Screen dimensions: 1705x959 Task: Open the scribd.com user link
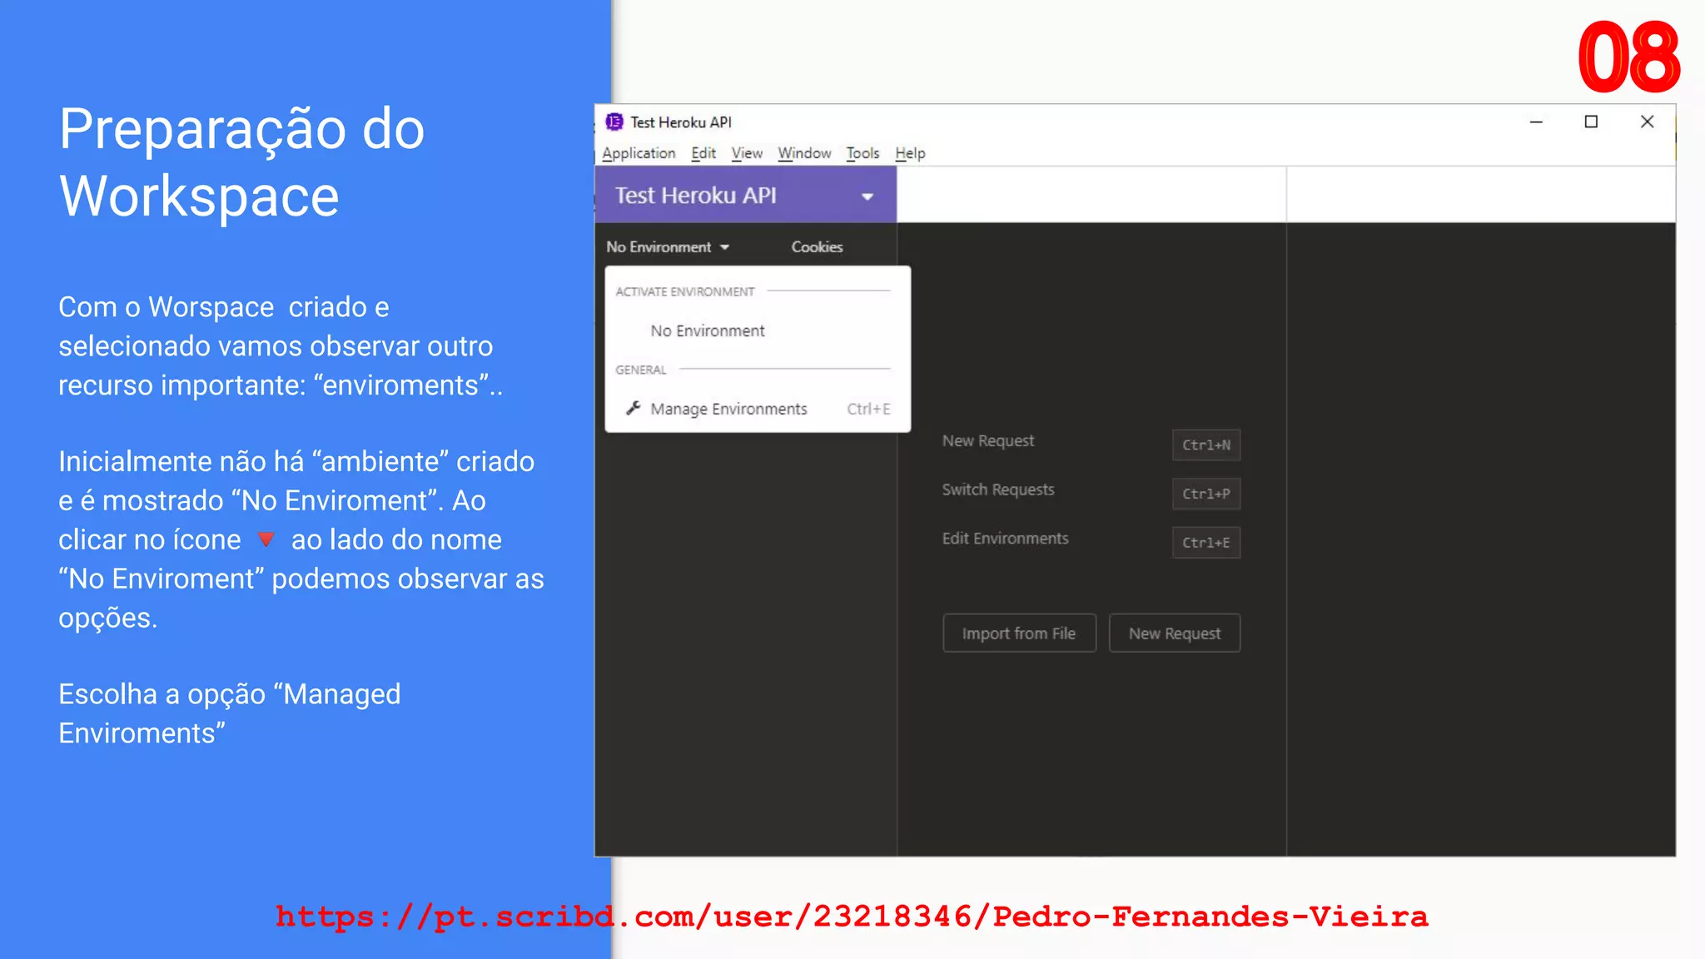pyautogui.click(x=852, y=917)
